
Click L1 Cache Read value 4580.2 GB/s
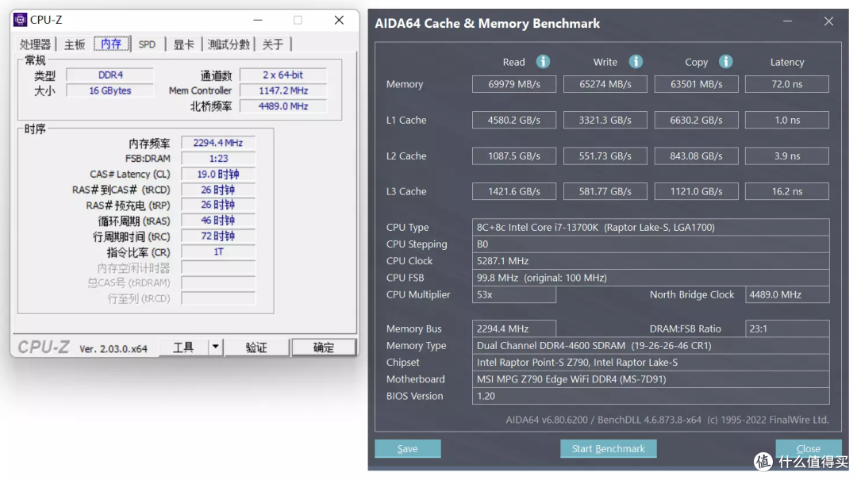click(x=514, y=120)
